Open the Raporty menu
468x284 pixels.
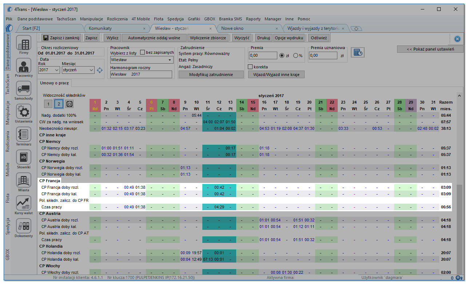click(x=253, y=19)
